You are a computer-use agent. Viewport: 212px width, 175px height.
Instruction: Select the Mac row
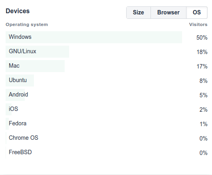(107, 66)
